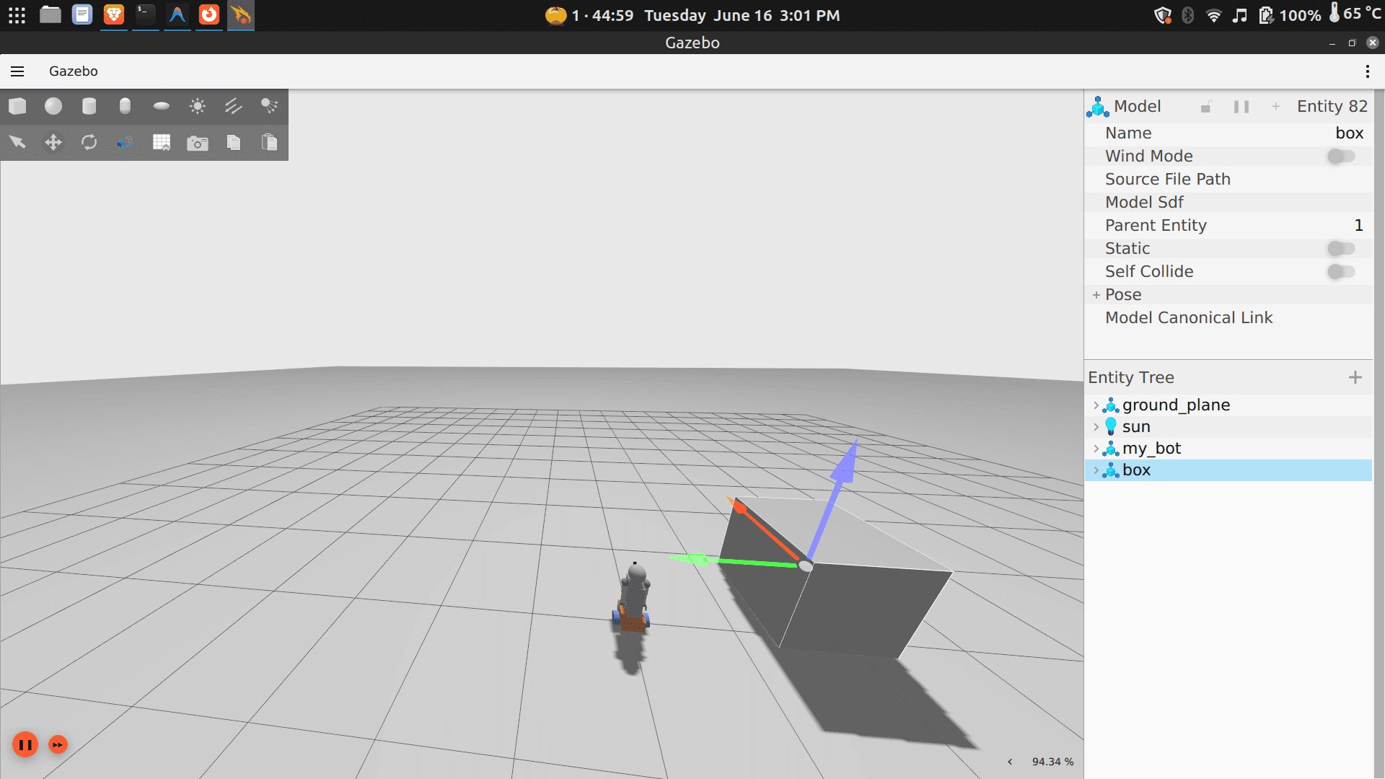Image resolution: width=1385 pixels, height=779 pixels.
Task: Click the Model type icon in inspector
Action: tap(1097, 107)
